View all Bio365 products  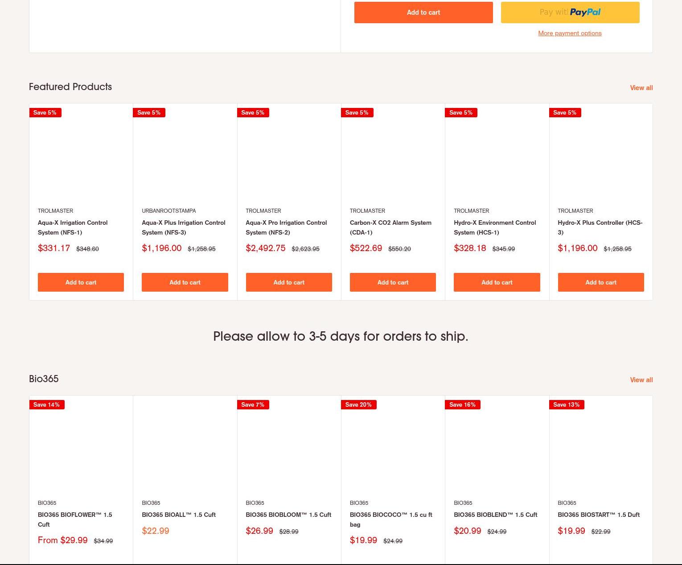(641, 380)
